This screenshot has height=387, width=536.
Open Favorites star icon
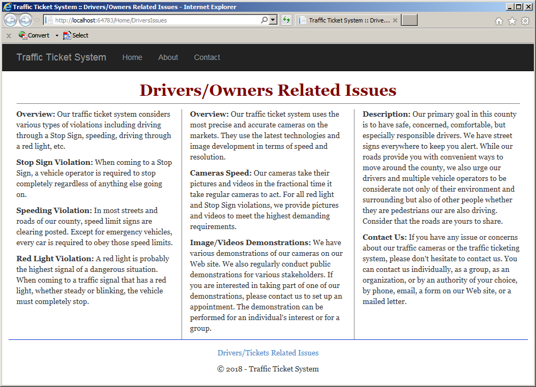coord(512,21)
